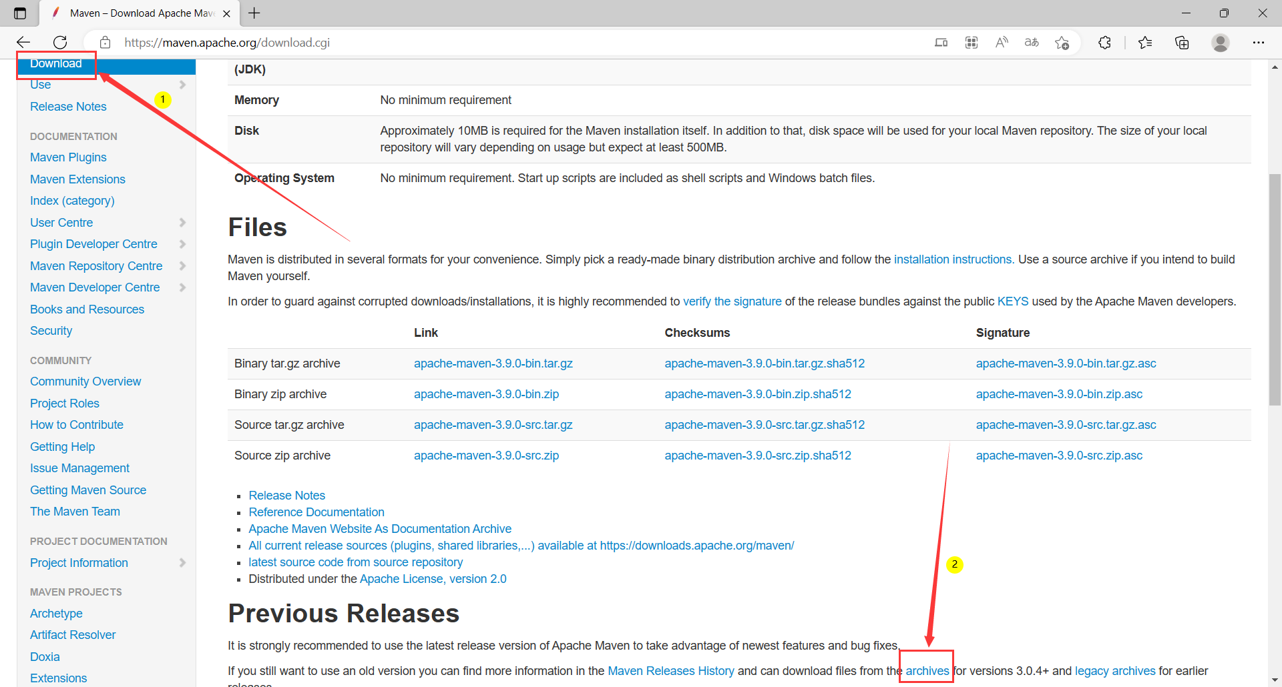This screenshot has width=1282, height=687.
Task: Follow the installation instructions link
Action: (x=954, y=259)
